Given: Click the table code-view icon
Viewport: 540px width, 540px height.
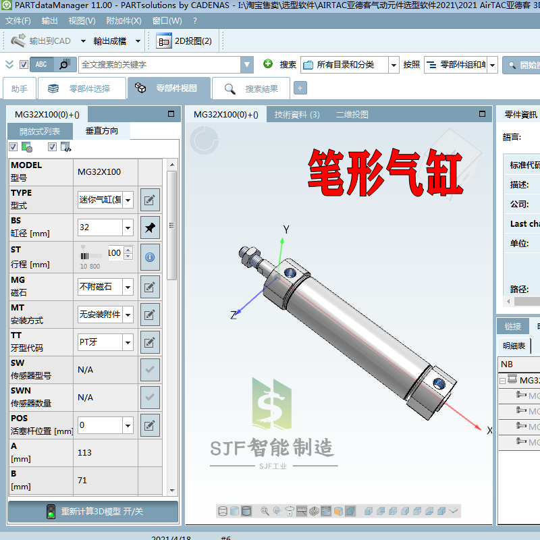Looking at the screenshot, I should point(65,147).
